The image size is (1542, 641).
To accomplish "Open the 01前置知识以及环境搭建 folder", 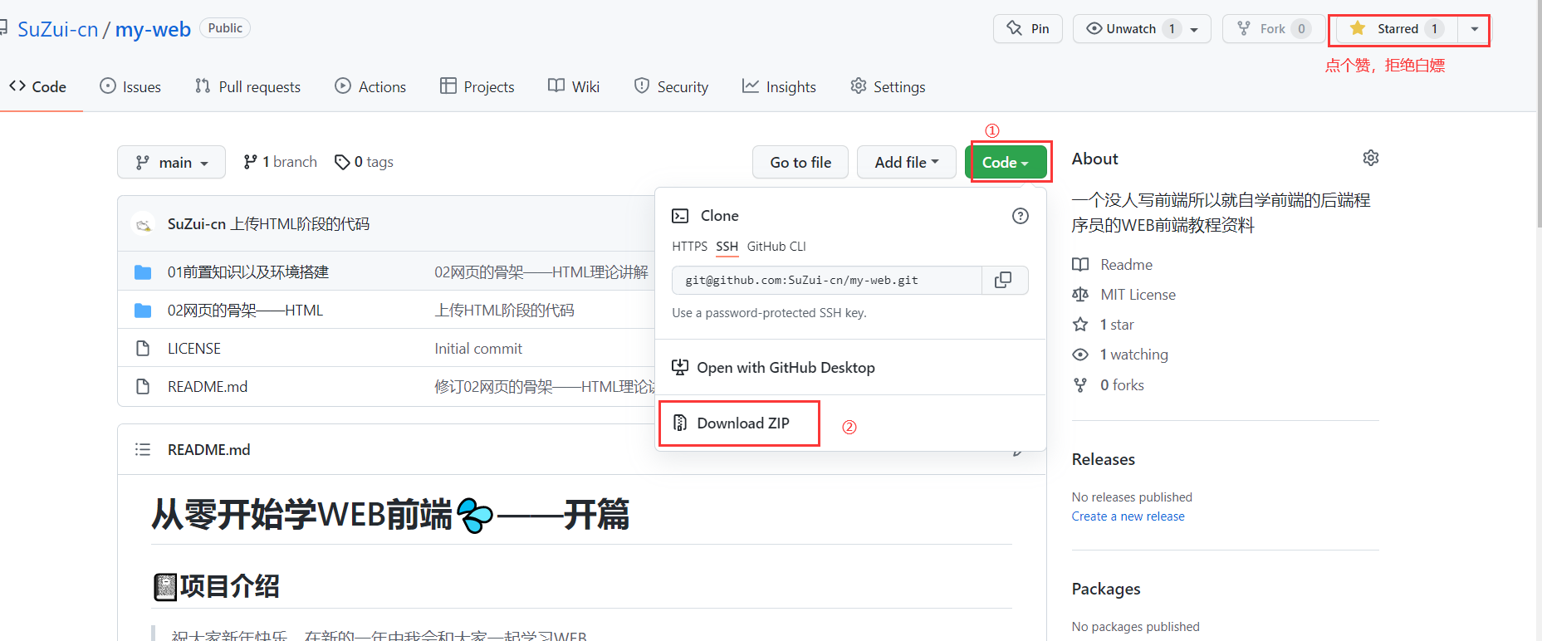I will [x=248, y=272].
